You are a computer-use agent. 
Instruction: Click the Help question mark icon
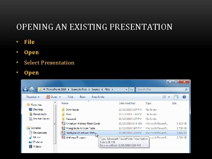[x=184, y=97]
